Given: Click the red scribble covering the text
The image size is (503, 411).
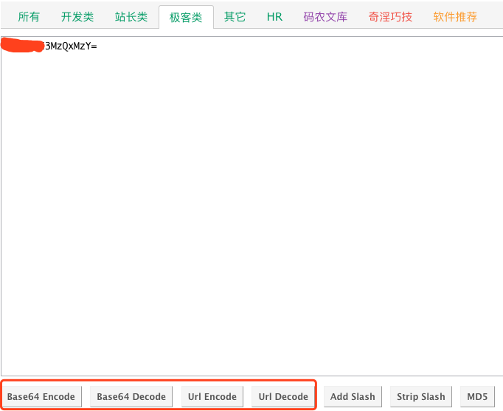Looking at the screenshot, I should (x=22, y=45).
